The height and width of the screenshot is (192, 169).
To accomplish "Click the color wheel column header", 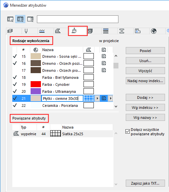I will pos(36,50).
